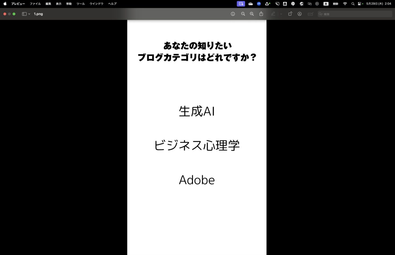395x255 pixels.
Task: Open the Apple menu
Action: pyautogui.click(x=5, y=4)
